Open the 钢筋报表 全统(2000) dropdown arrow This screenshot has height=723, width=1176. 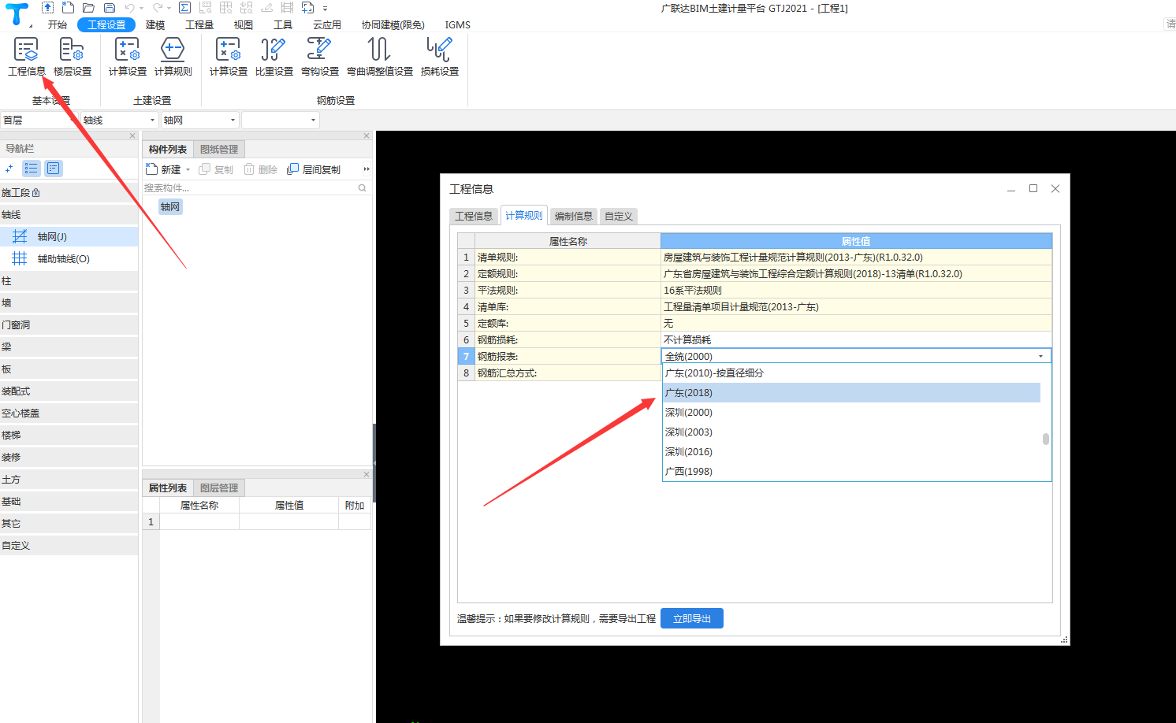(1041, 356)
